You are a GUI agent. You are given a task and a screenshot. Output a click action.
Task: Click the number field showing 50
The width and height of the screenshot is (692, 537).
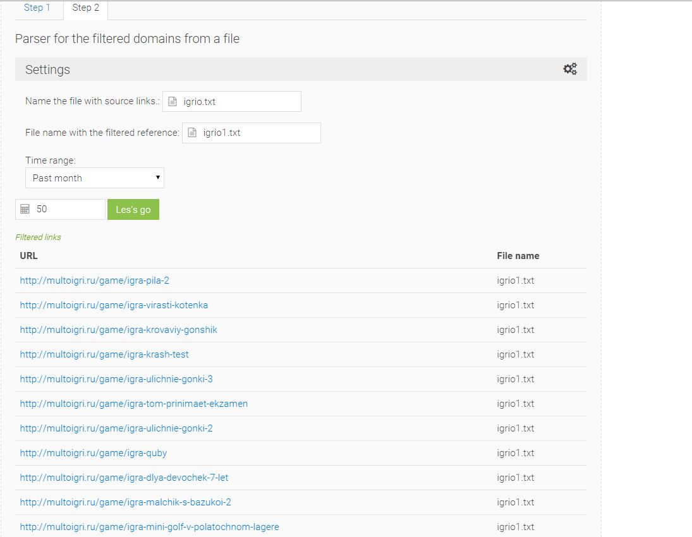click(x=61, y=209)
